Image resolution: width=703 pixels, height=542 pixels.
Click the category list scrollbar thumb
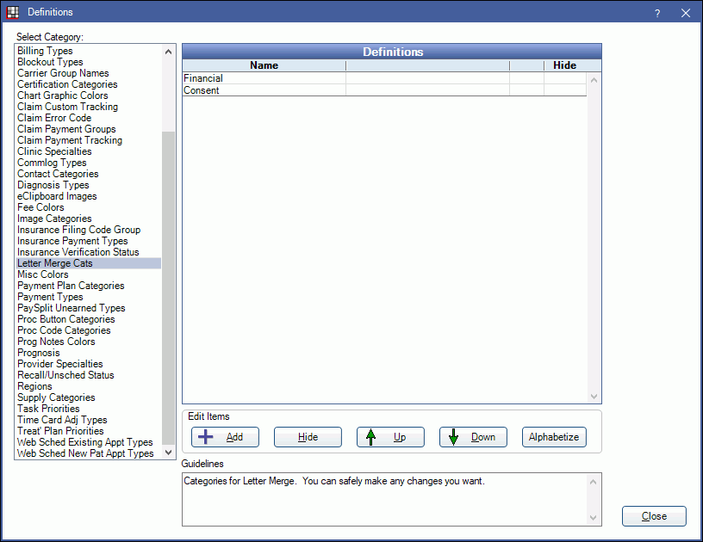tap(169, 289)
